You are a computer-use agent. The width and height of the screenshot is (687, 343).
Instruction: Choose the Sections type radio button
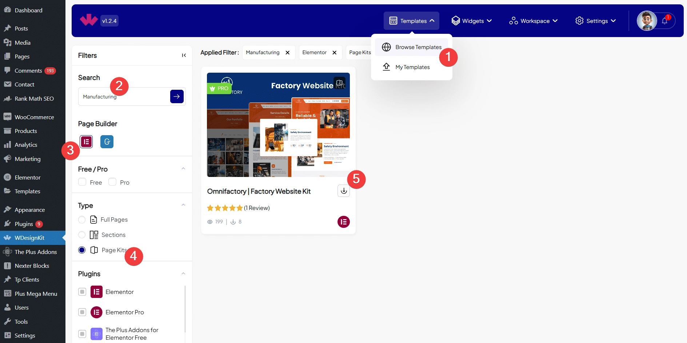82,235
